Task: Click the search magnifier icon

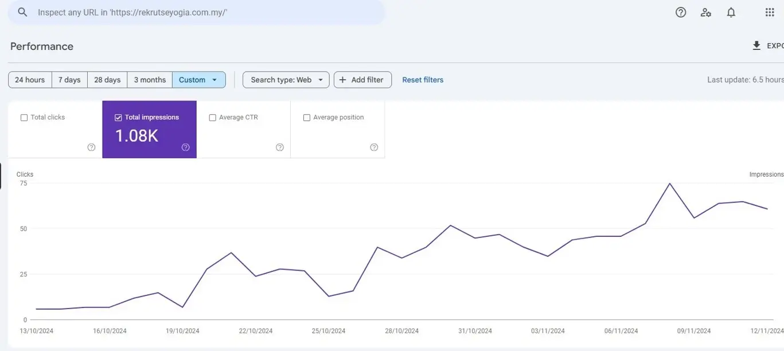Action: (22, 11)
